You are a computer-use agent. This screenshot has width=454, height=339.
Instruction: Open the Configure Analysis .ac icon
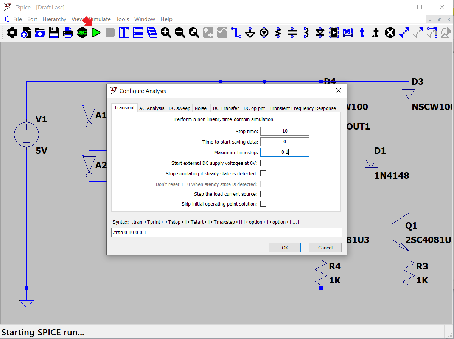click(x=82, y=33)
